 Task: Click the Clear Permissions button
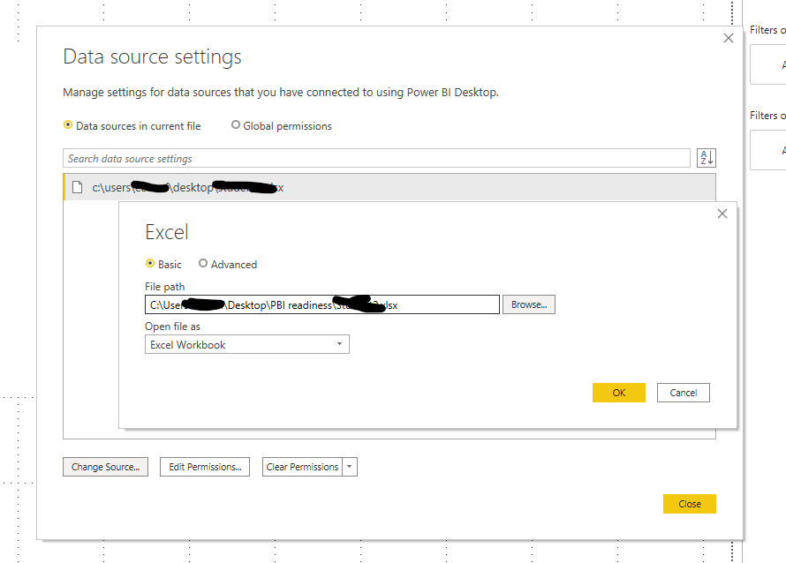(302, 467)
